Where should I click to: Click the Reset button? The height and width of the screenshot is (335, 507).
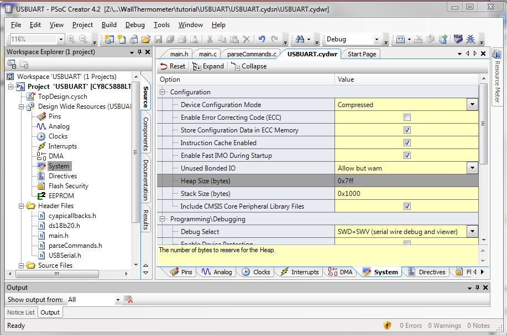tap(173, 66)
